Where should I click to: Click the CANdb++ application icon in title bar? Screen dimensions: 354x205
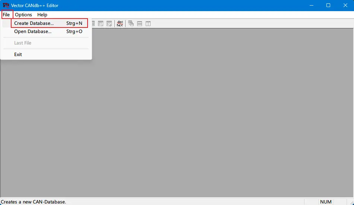pos(6,5)
